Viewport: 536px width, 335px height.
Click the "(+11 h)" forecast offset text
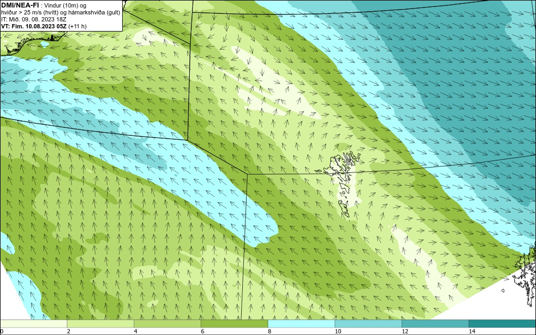coord(78,26)
